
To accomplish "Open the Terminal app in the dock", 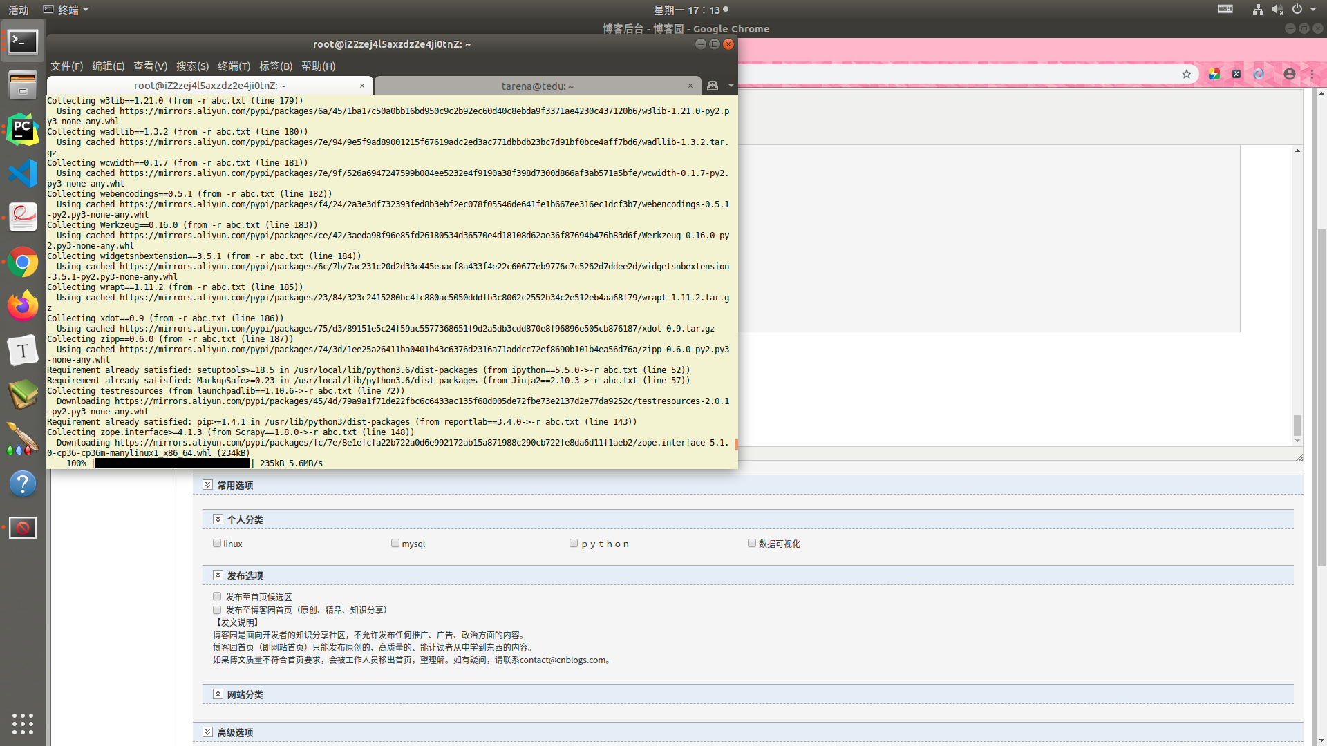I will click(23, 42).
